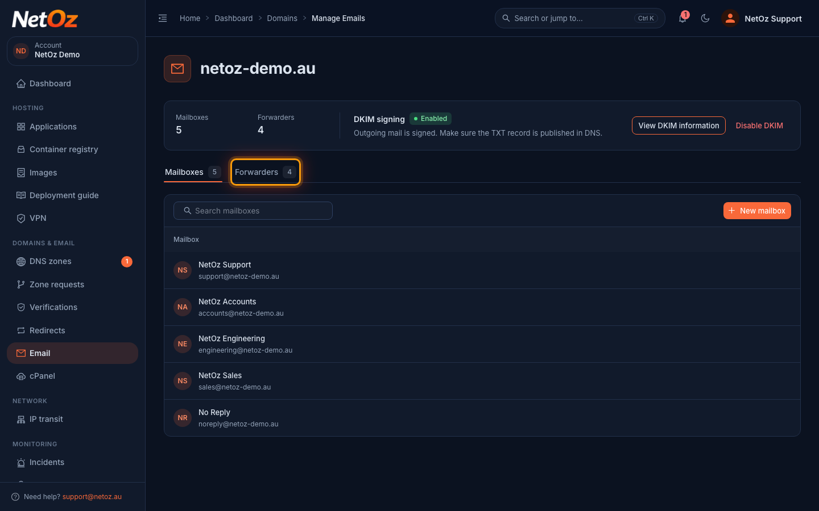The height and width of the screenshot is (511, 819).
Task: Click the mail icon beside netoz-demo.au
Action: pos(177,69)
